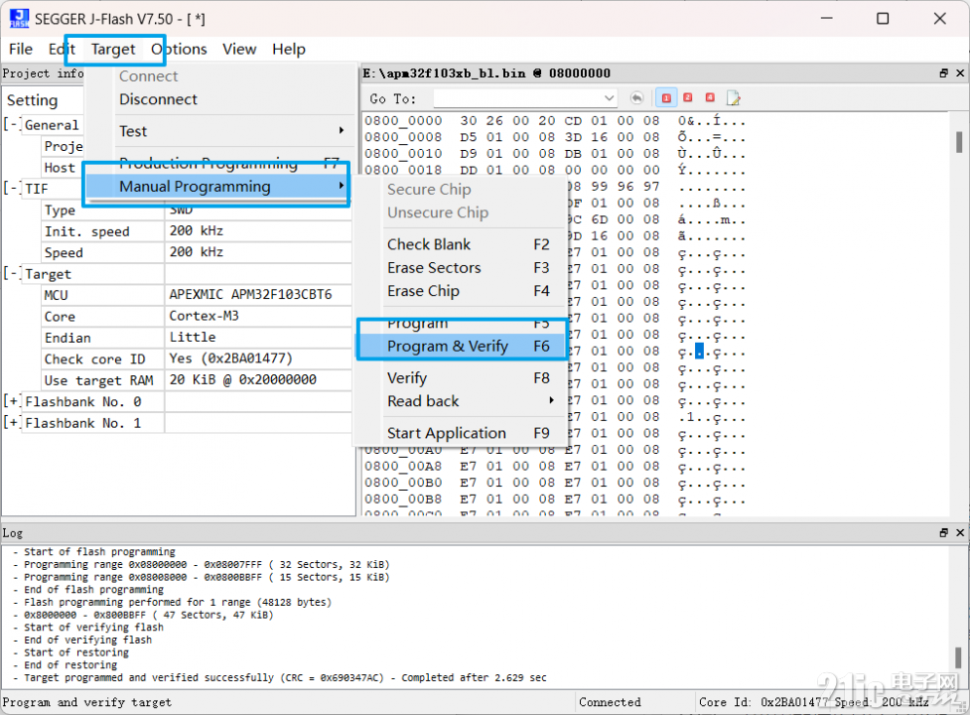Image resolution: width=970 pixels, height=715 pixels.
Task: Select 1-byte display width icon
Action: click(x=666, y=97)
